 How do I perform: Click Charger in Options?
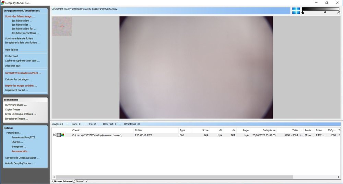(17, 142)
